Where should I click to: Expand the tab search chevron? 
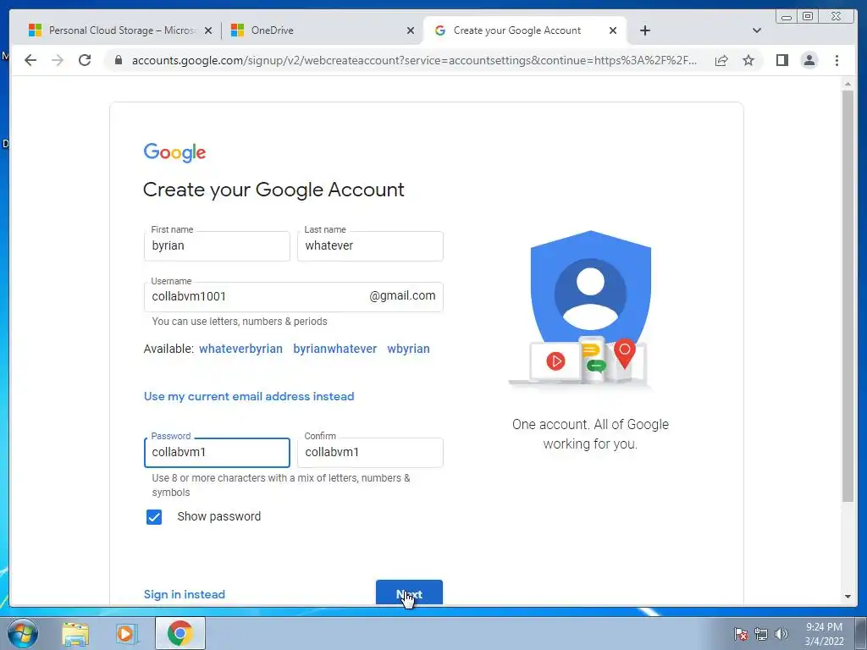(x=757, y=30)
